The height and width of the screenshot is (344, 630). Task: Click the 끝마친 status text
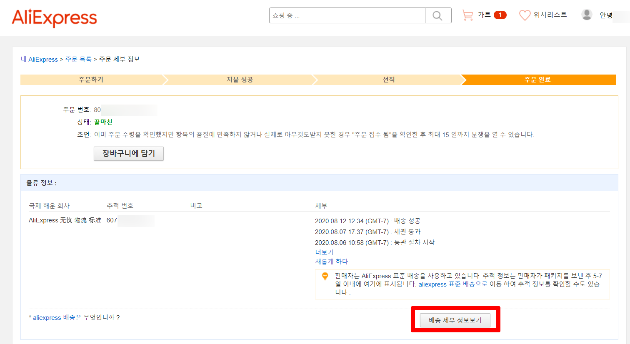(x=103, y=122)
